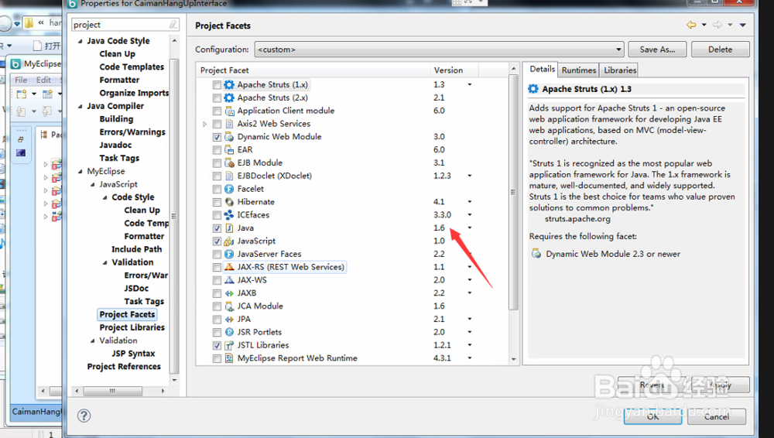The image size is (774, 438).
Task: Enable the EAR facet checkbox
Action: [217, 149]
